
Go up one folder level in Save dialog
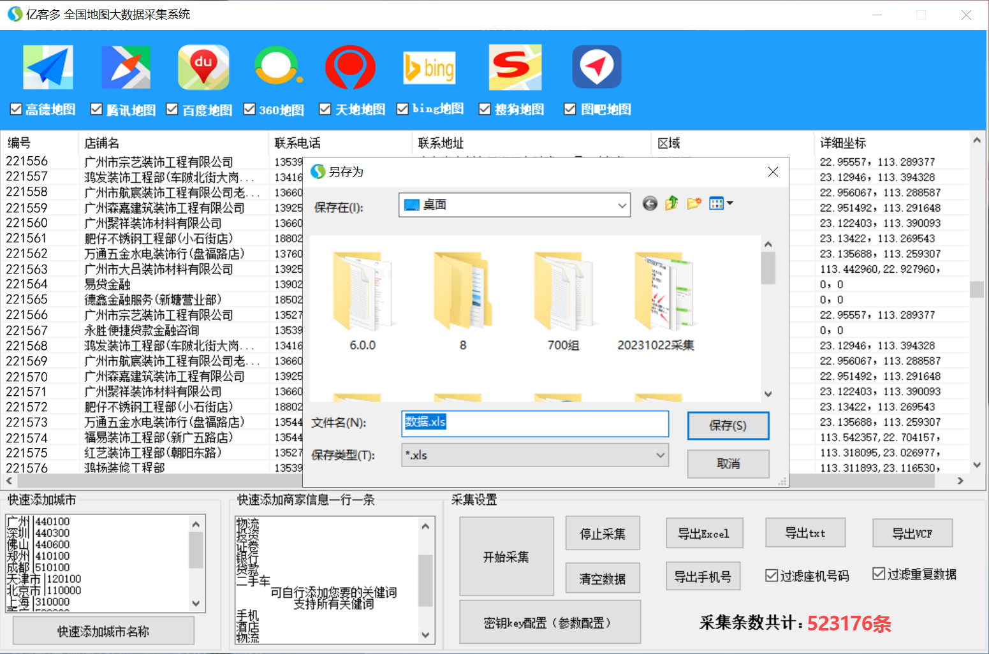click(x=671, y=204)
